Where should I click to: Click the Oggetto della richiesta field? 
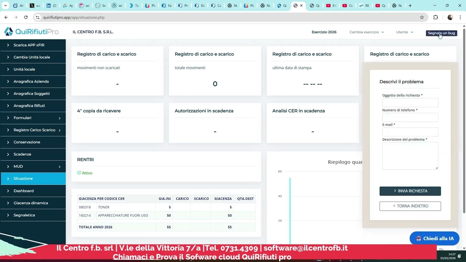click(x=410, y=103)
